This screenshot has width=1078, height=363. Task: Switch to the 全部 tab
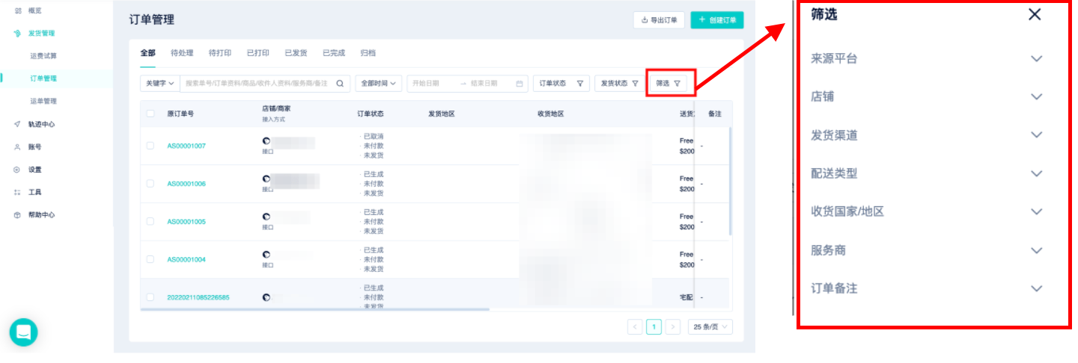point(148,53)
